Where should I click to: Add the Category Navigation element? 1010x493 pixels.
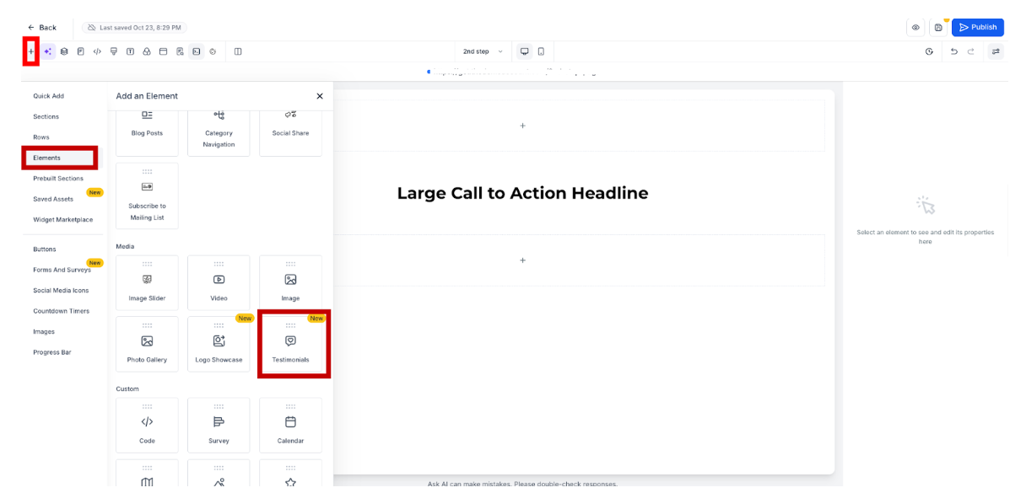tap(219, 132)
